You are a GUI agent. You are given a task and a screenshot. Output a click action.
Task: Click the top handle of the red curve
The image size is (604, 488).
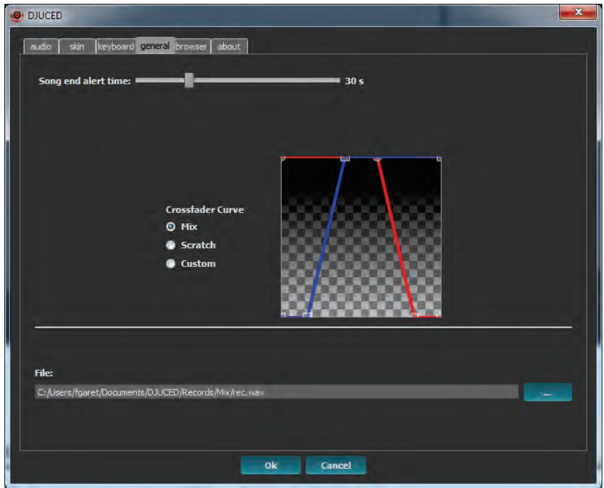(x=378, y=158)
